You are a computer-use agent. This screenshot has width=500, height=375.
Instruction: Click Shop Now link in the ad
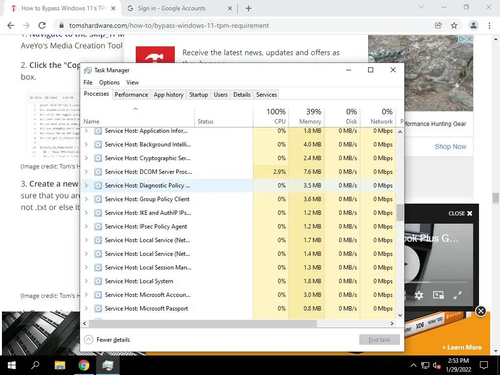[x=451, y=146]
